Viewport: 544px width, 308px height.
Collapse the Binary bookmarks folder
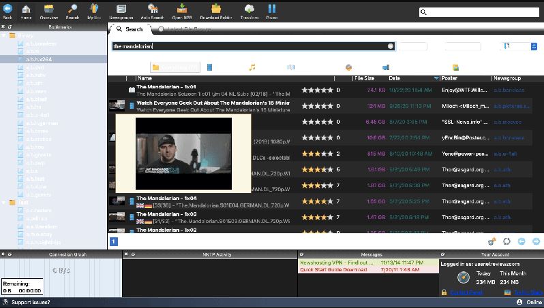pyautogui.click(x=4, y=35)
